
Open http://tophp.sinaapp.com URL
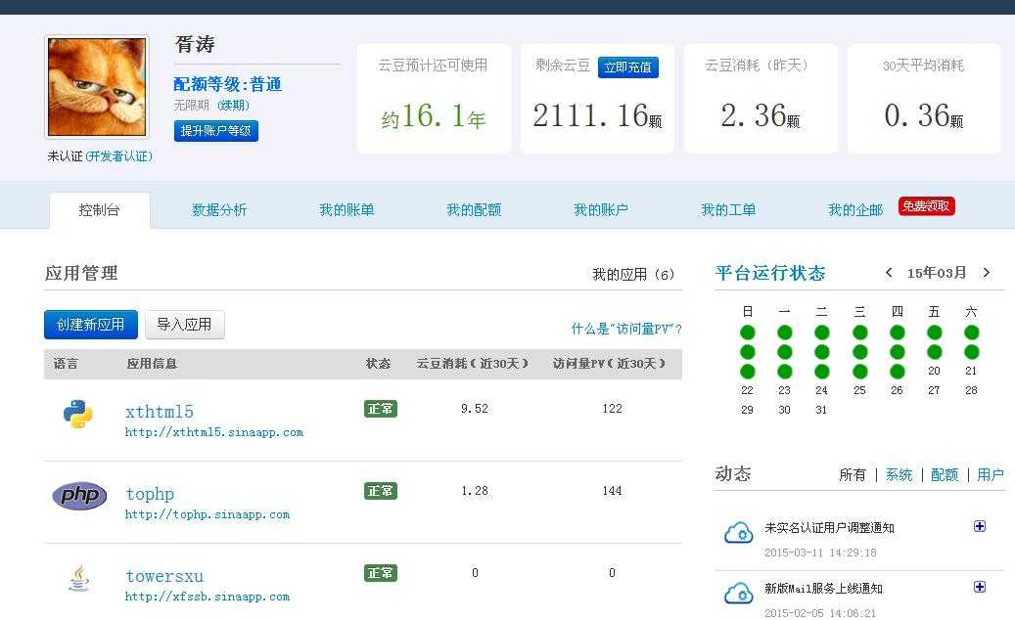coord(208,514)
